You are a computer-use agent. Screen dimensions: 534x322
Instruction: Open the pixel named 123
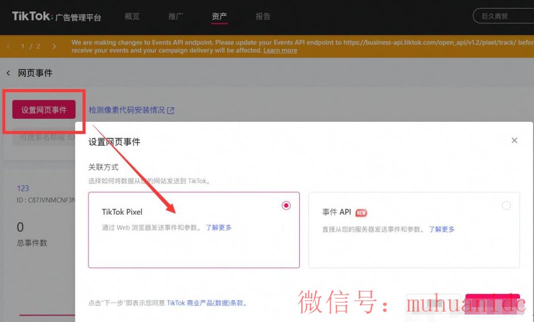[x=23, y=188]
